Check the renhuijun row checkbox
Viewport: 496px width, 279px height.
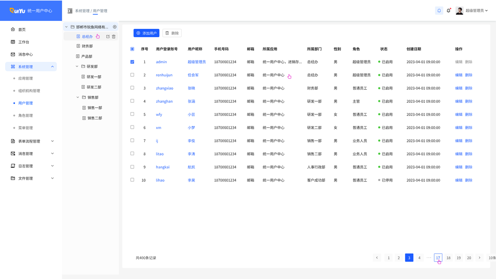132,75
